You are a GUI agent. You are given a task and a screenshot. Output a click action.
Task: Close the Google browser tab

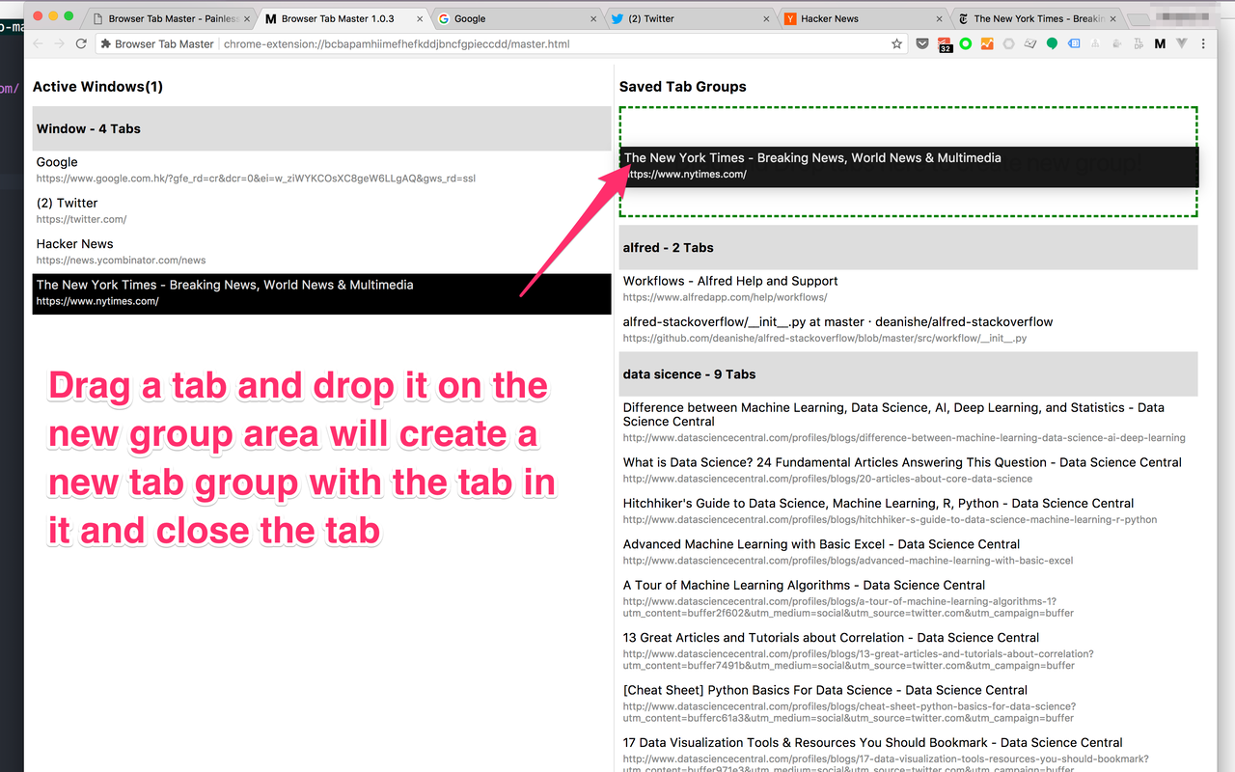(593, 18)
